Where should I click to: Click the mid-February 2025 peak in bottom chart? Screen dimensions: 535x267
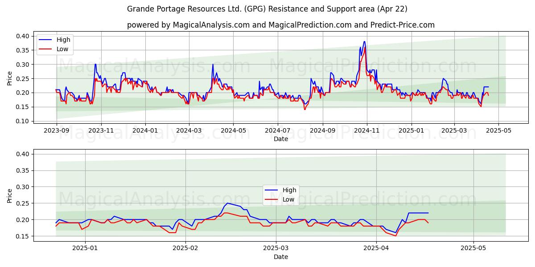[227, 203]
